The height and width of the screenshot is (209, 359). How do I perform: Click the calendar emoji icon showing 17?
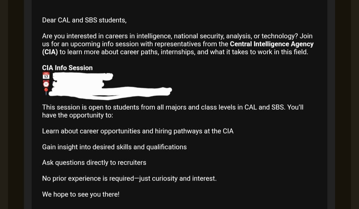click(x=46, y=76)
